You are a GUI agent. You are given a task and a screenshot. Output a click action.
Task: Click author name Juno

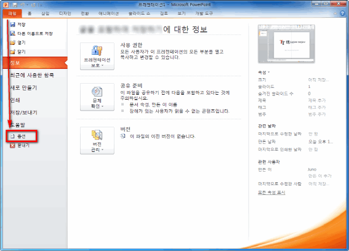312,169
